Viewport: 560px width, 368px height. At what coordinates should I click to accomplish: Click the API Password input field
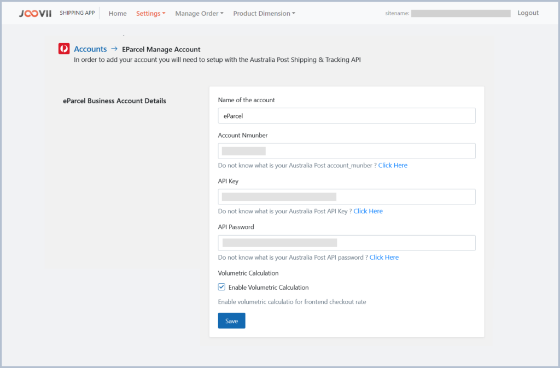point(346,243)
